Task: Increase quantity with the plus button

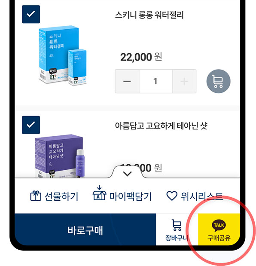Action: click(184, 81)
